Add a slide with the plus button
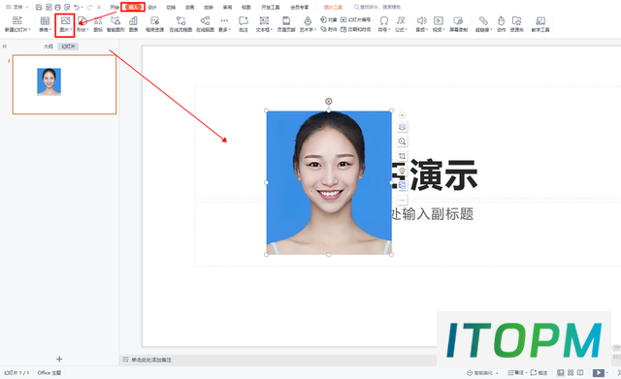621x379 pixels. (59, 359)
